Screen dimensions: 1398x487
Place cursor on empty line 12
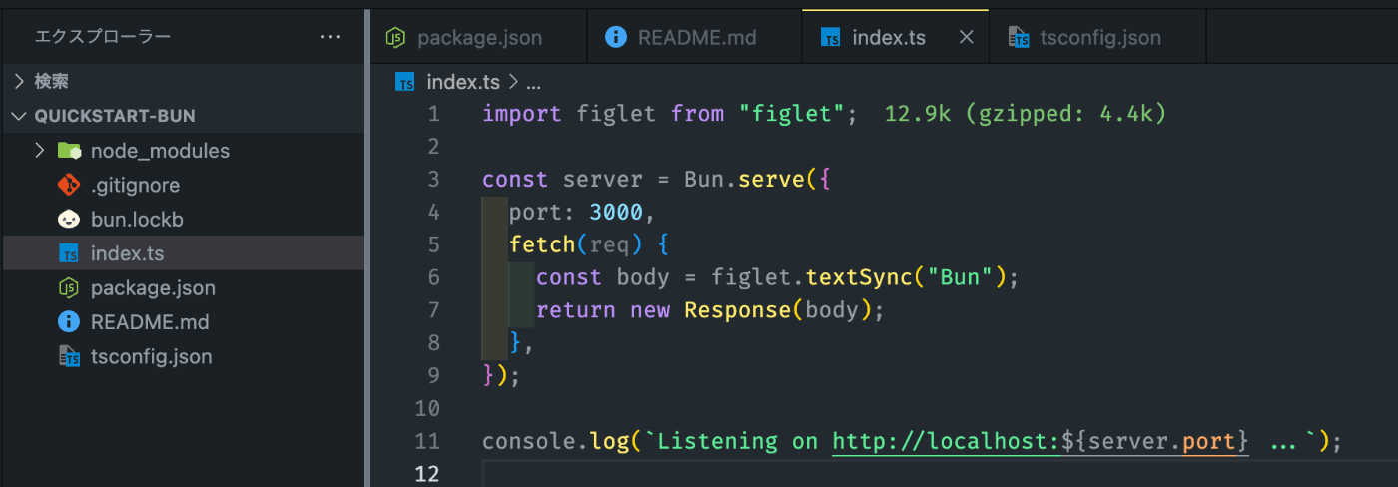click(x=939, y=473)
